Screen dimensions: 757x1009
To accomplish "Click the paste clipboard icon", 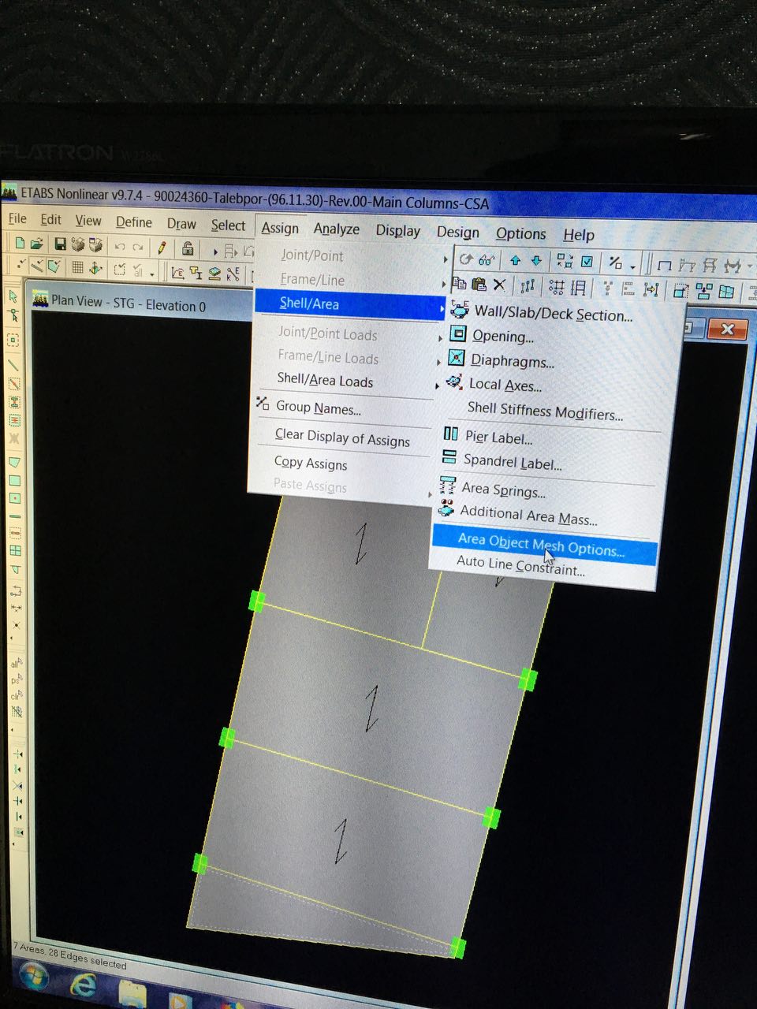I will (479, 285).
